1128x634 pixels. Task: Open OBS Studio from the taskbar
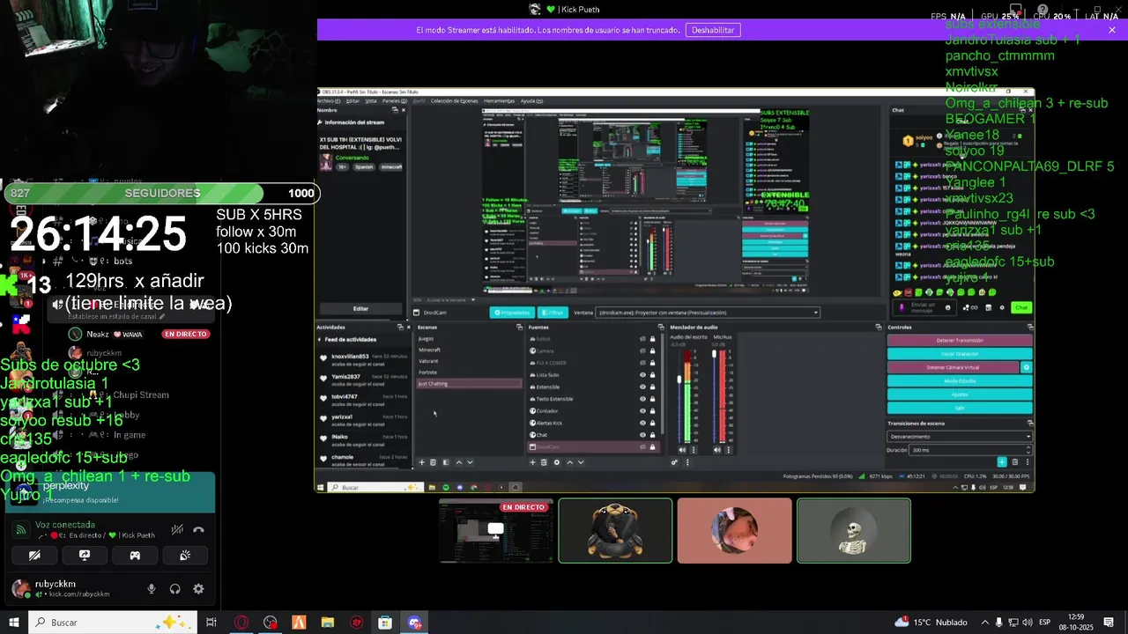(x=270, y=623)
